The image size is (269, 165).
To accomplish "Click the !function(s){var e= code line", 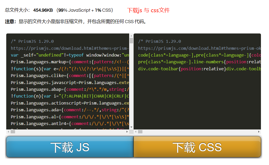I will (x=70, y=69).
